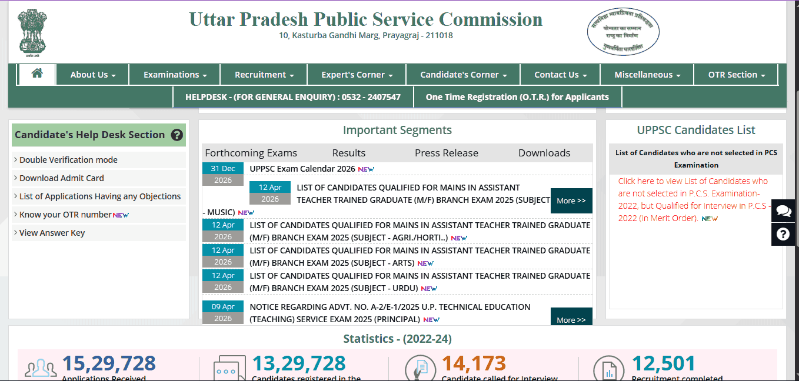Switch to the Results tab

pyautogui.click(x=348, y=152)
